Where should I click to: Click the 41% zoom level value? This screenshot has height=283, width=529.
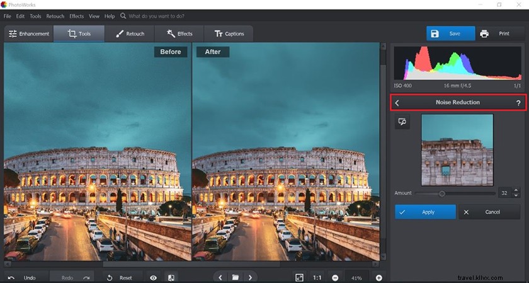coord(356,278)
